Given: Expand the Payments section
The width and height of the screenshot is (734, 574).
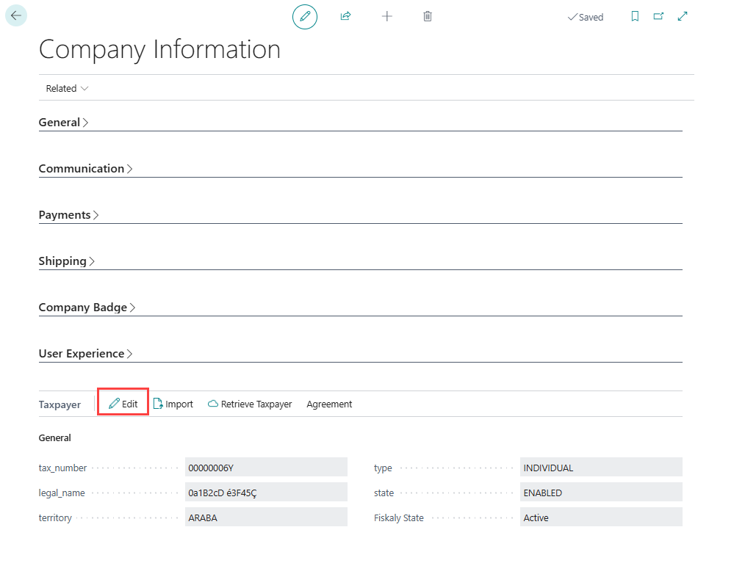Looking at the screenshot, I should 68,215.
